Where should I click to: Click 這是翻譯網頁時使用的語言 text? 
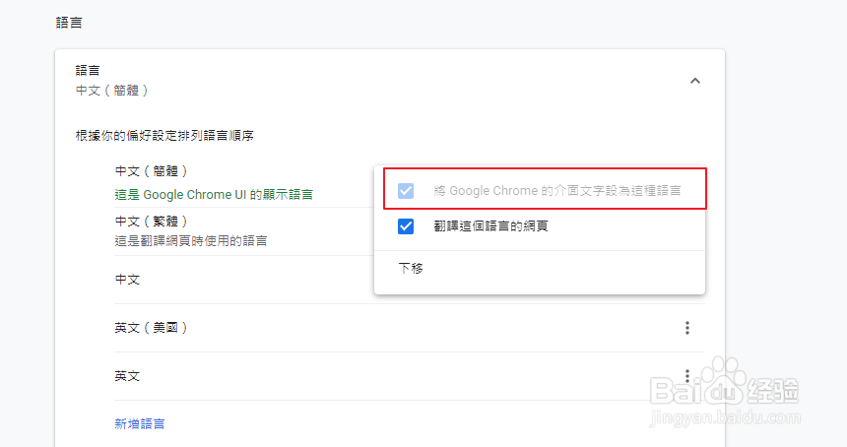coord(191,241)
